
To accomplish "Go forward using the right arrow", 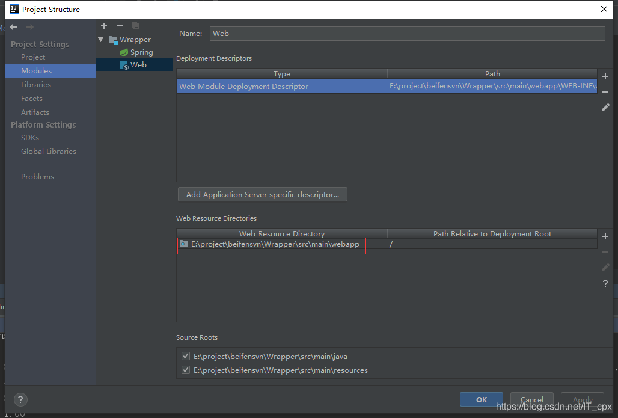I will pyautogui.click(x=29, y=27).
